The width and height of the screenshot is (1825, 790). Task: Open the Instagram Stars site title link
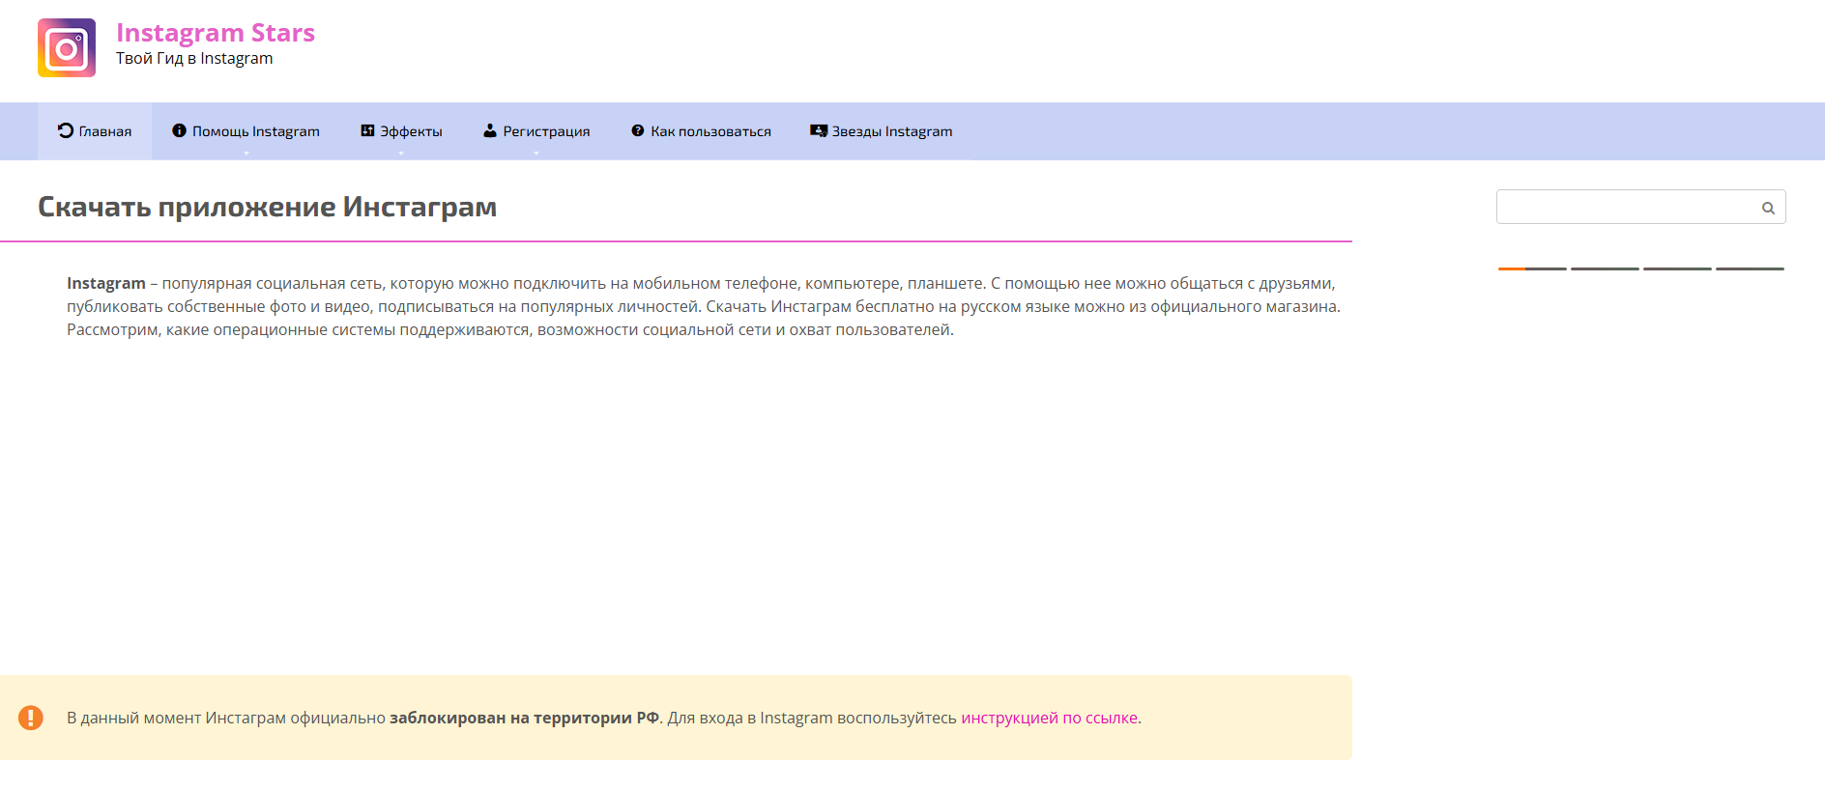pyautogui.click(x=216, y=33)
